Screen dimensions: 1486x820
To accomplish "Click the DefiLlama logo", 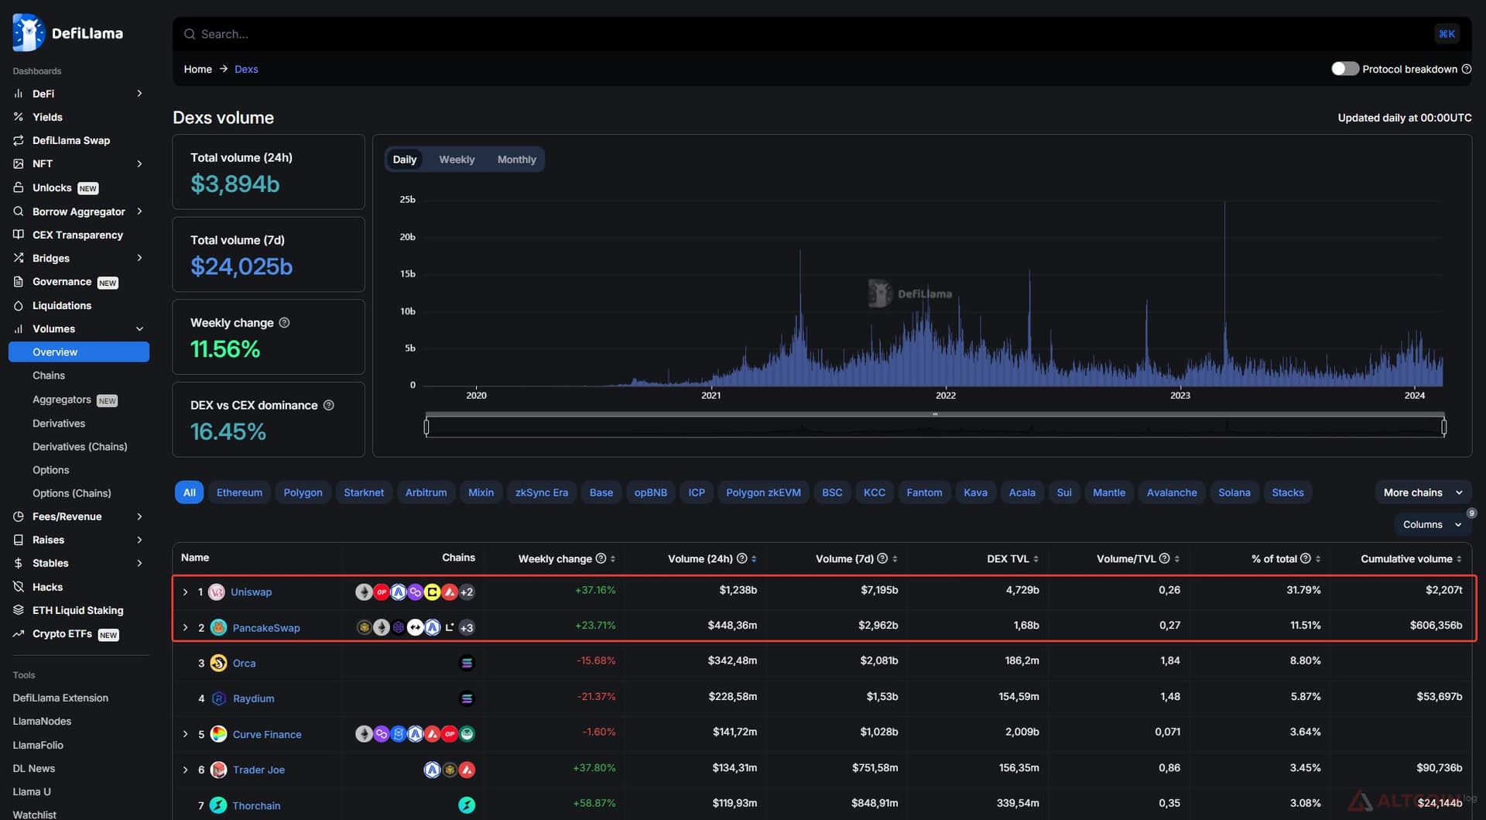I will (68, 33).
